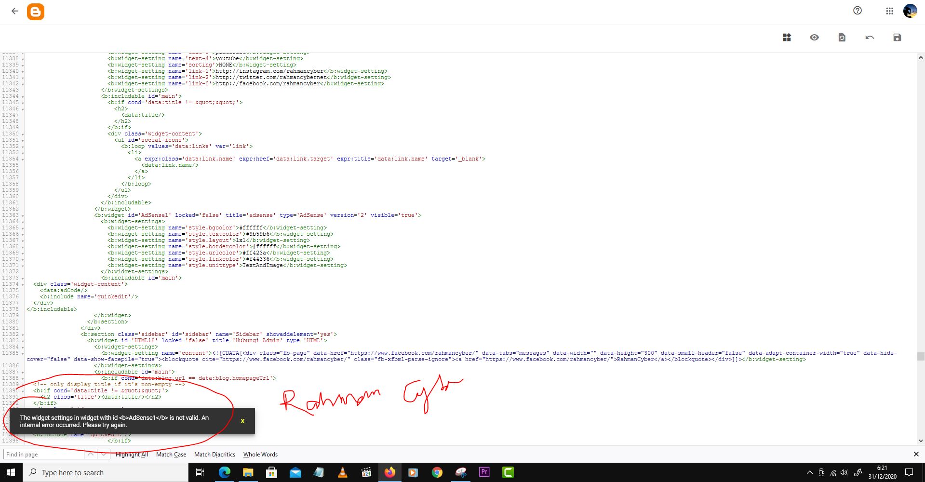Toggle Whole Words in the find bar
The image size is (925, 482).
point(260,455)
